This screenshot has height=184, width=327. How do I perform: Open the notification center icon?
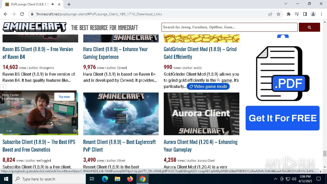[x=319, y=179]
